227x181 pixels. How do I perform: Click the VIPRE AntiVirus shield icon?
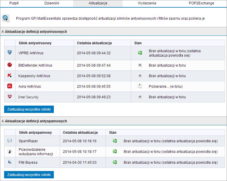point(10,53)
